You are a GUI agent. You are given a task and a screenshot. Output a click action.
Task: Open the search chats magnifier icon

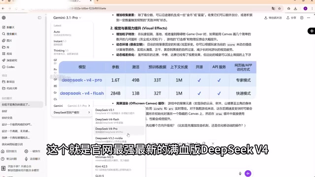click(x=3, y=34)
